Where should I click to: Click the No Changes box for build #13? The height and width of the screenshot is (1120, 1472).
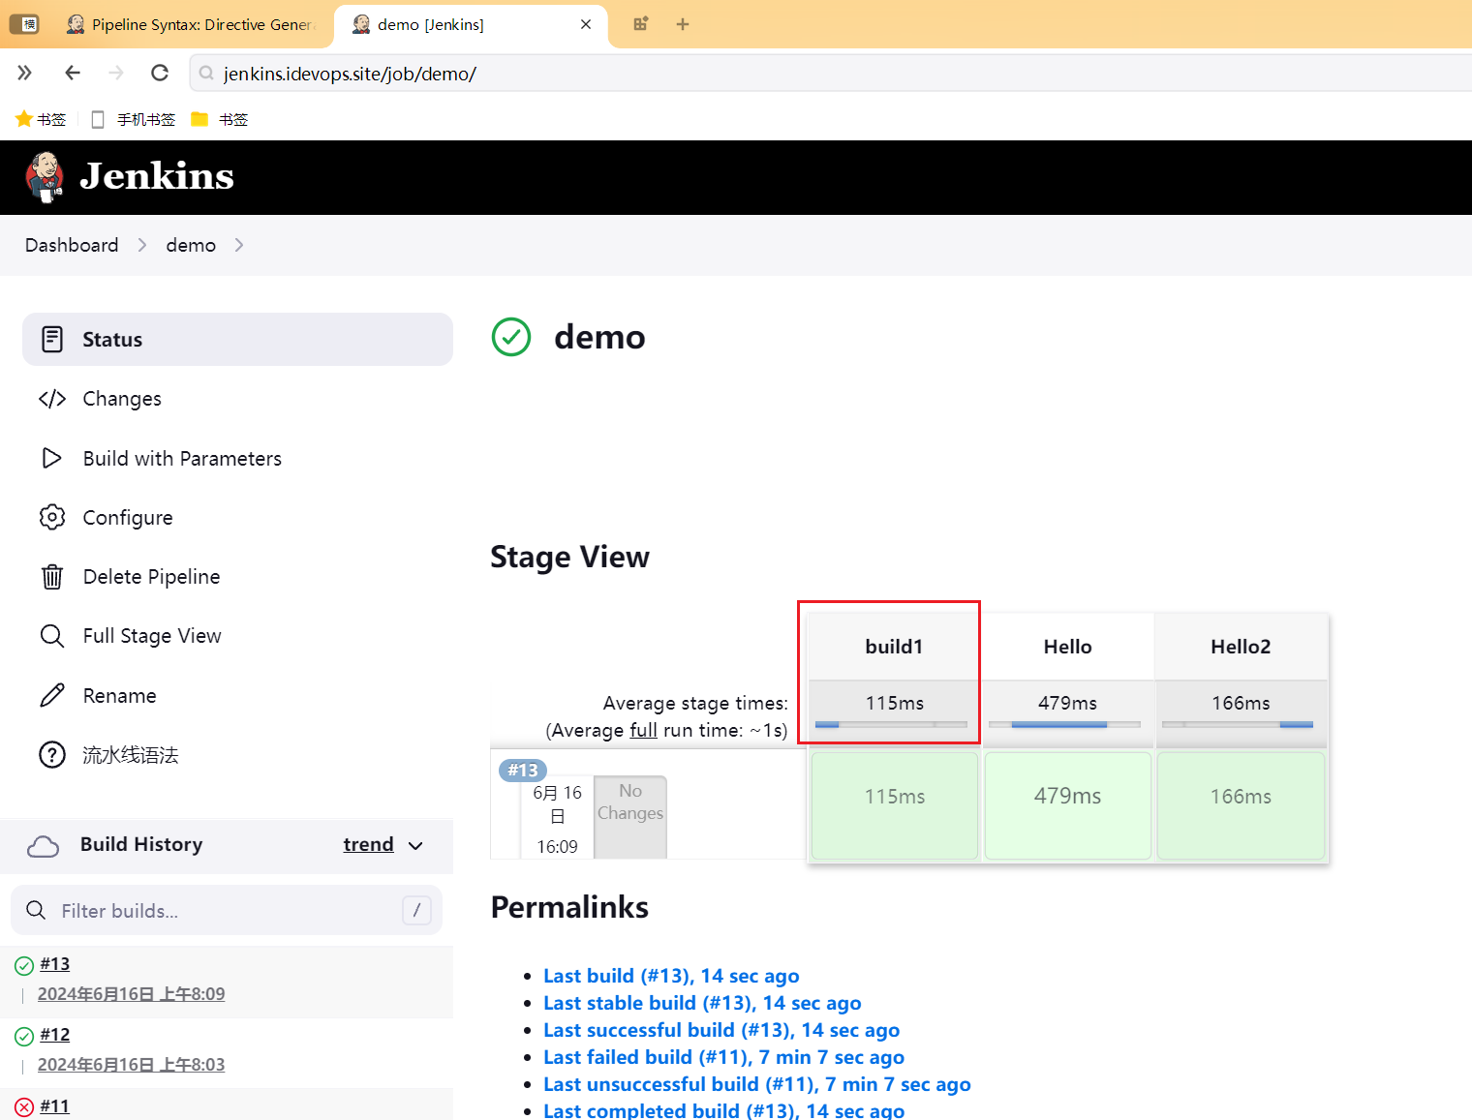coord(630,816)
